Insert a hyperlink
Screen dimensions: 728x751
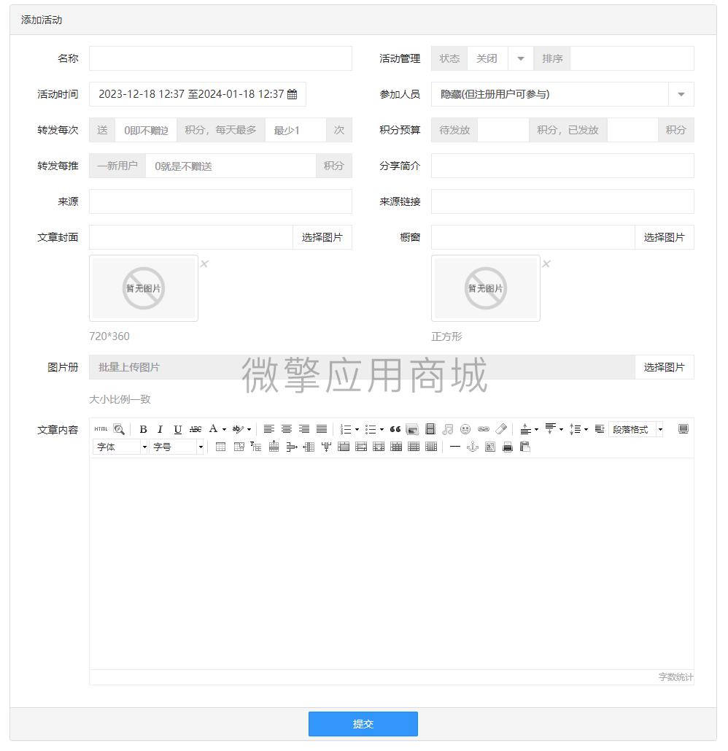click(484, 429)
